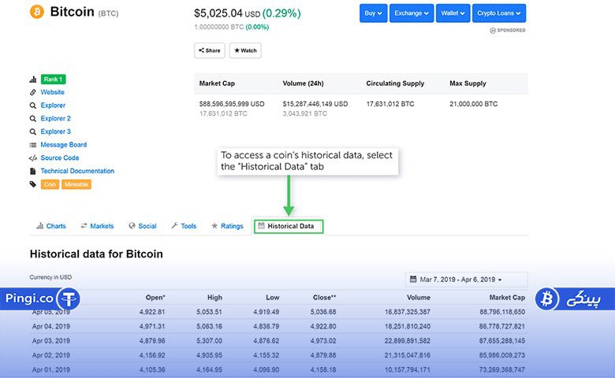The height and width of the screenshot is (378, 615).
Task: Click the Apr 04, 2019 row date
Action: (51, 327)
